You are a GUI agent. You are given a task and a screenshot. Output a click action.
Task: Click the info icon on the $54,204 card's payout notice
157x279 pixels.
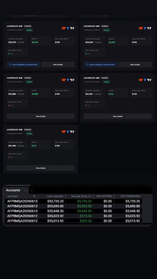click(x=87, y=64)
